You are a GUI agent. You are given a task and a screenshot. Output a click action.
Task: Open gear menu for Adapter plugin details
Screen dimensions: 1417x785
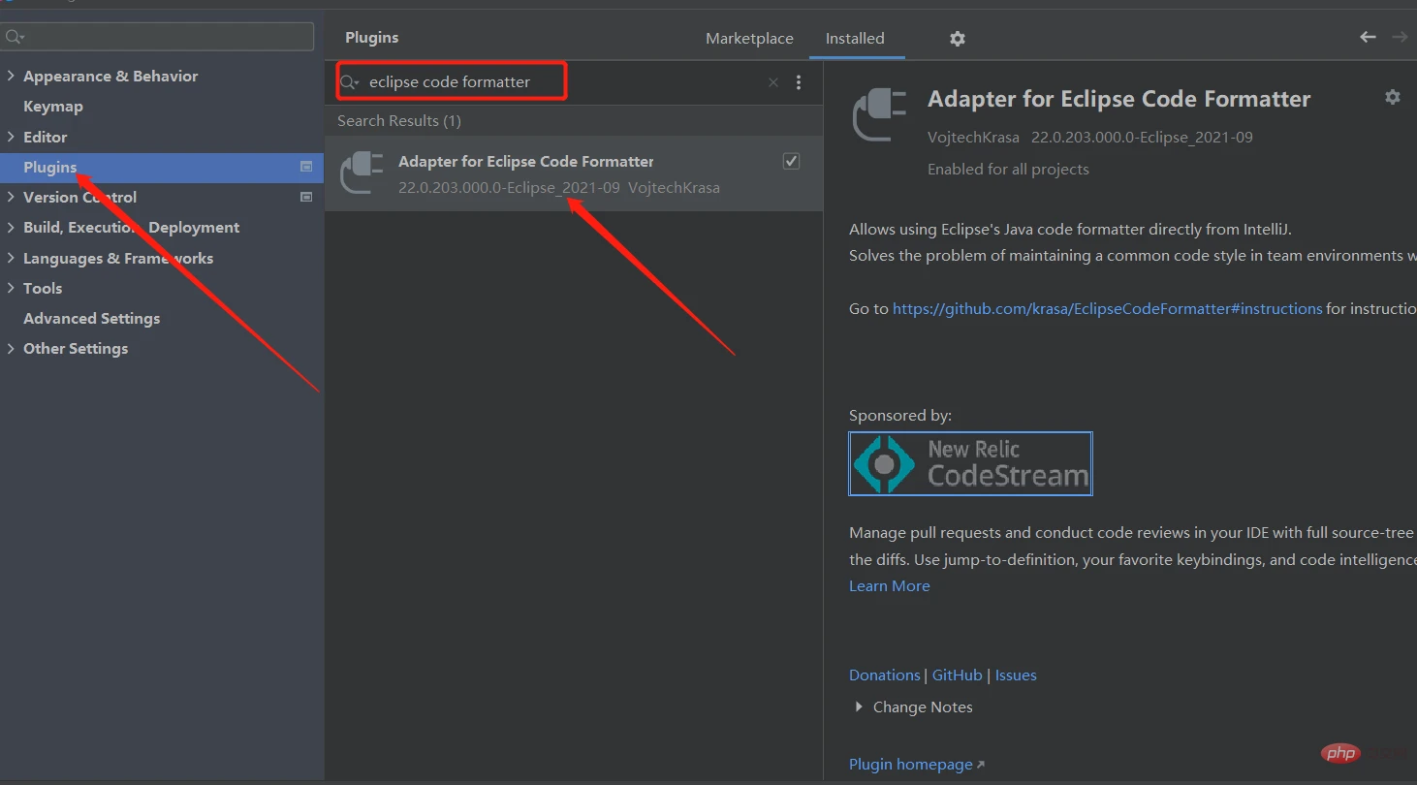click(x=1393, y=97)
